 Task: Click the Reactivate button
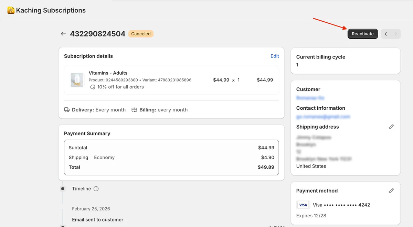click(x=363, y=34)
